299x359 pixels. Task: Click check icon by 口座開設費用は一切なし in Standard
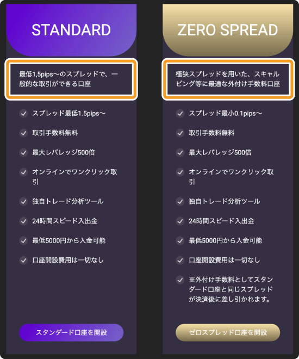pos(23,260)
